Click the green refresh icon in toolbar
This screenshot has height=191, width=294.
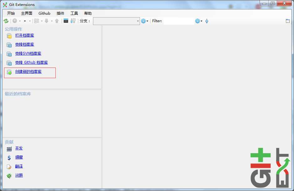point(6,21)
